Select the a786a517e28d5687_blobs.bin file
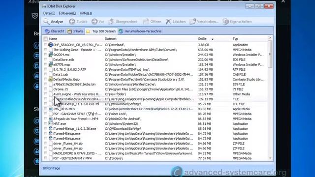Image resolution: width=315 pixels, height=177 pixels. click(74, 84)
